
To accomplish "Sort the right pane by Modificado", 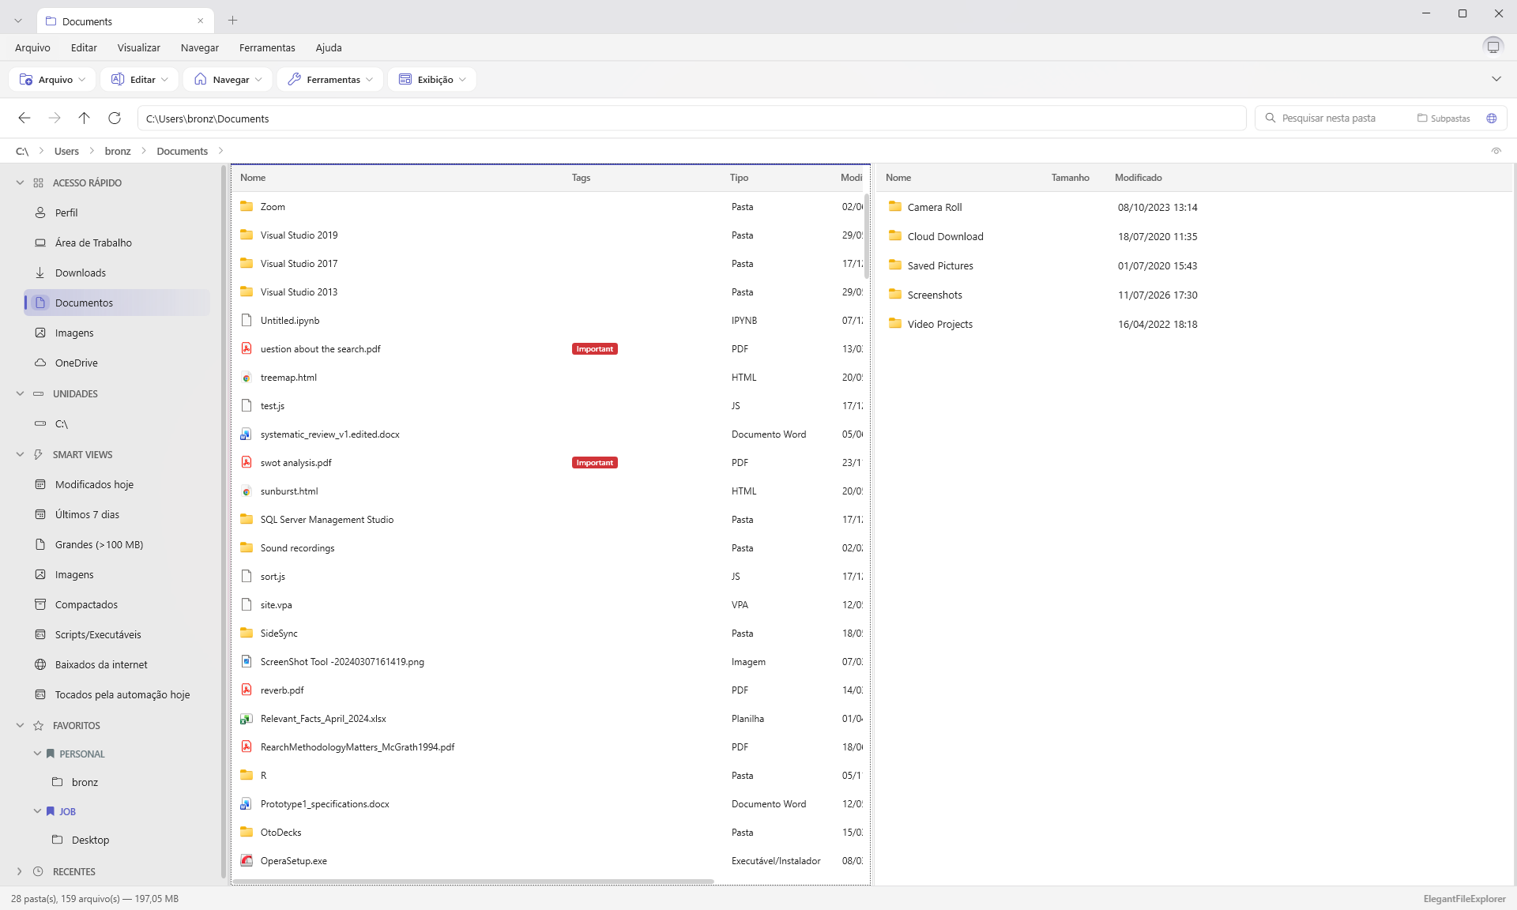I will point(1138,178).
